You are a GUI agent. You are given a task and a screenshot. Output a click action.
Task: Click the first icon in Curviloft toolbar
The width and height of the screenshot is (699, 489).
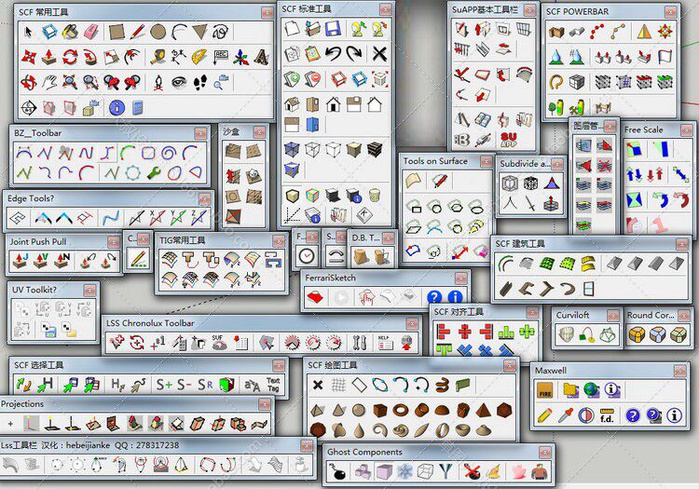point(566,334)
